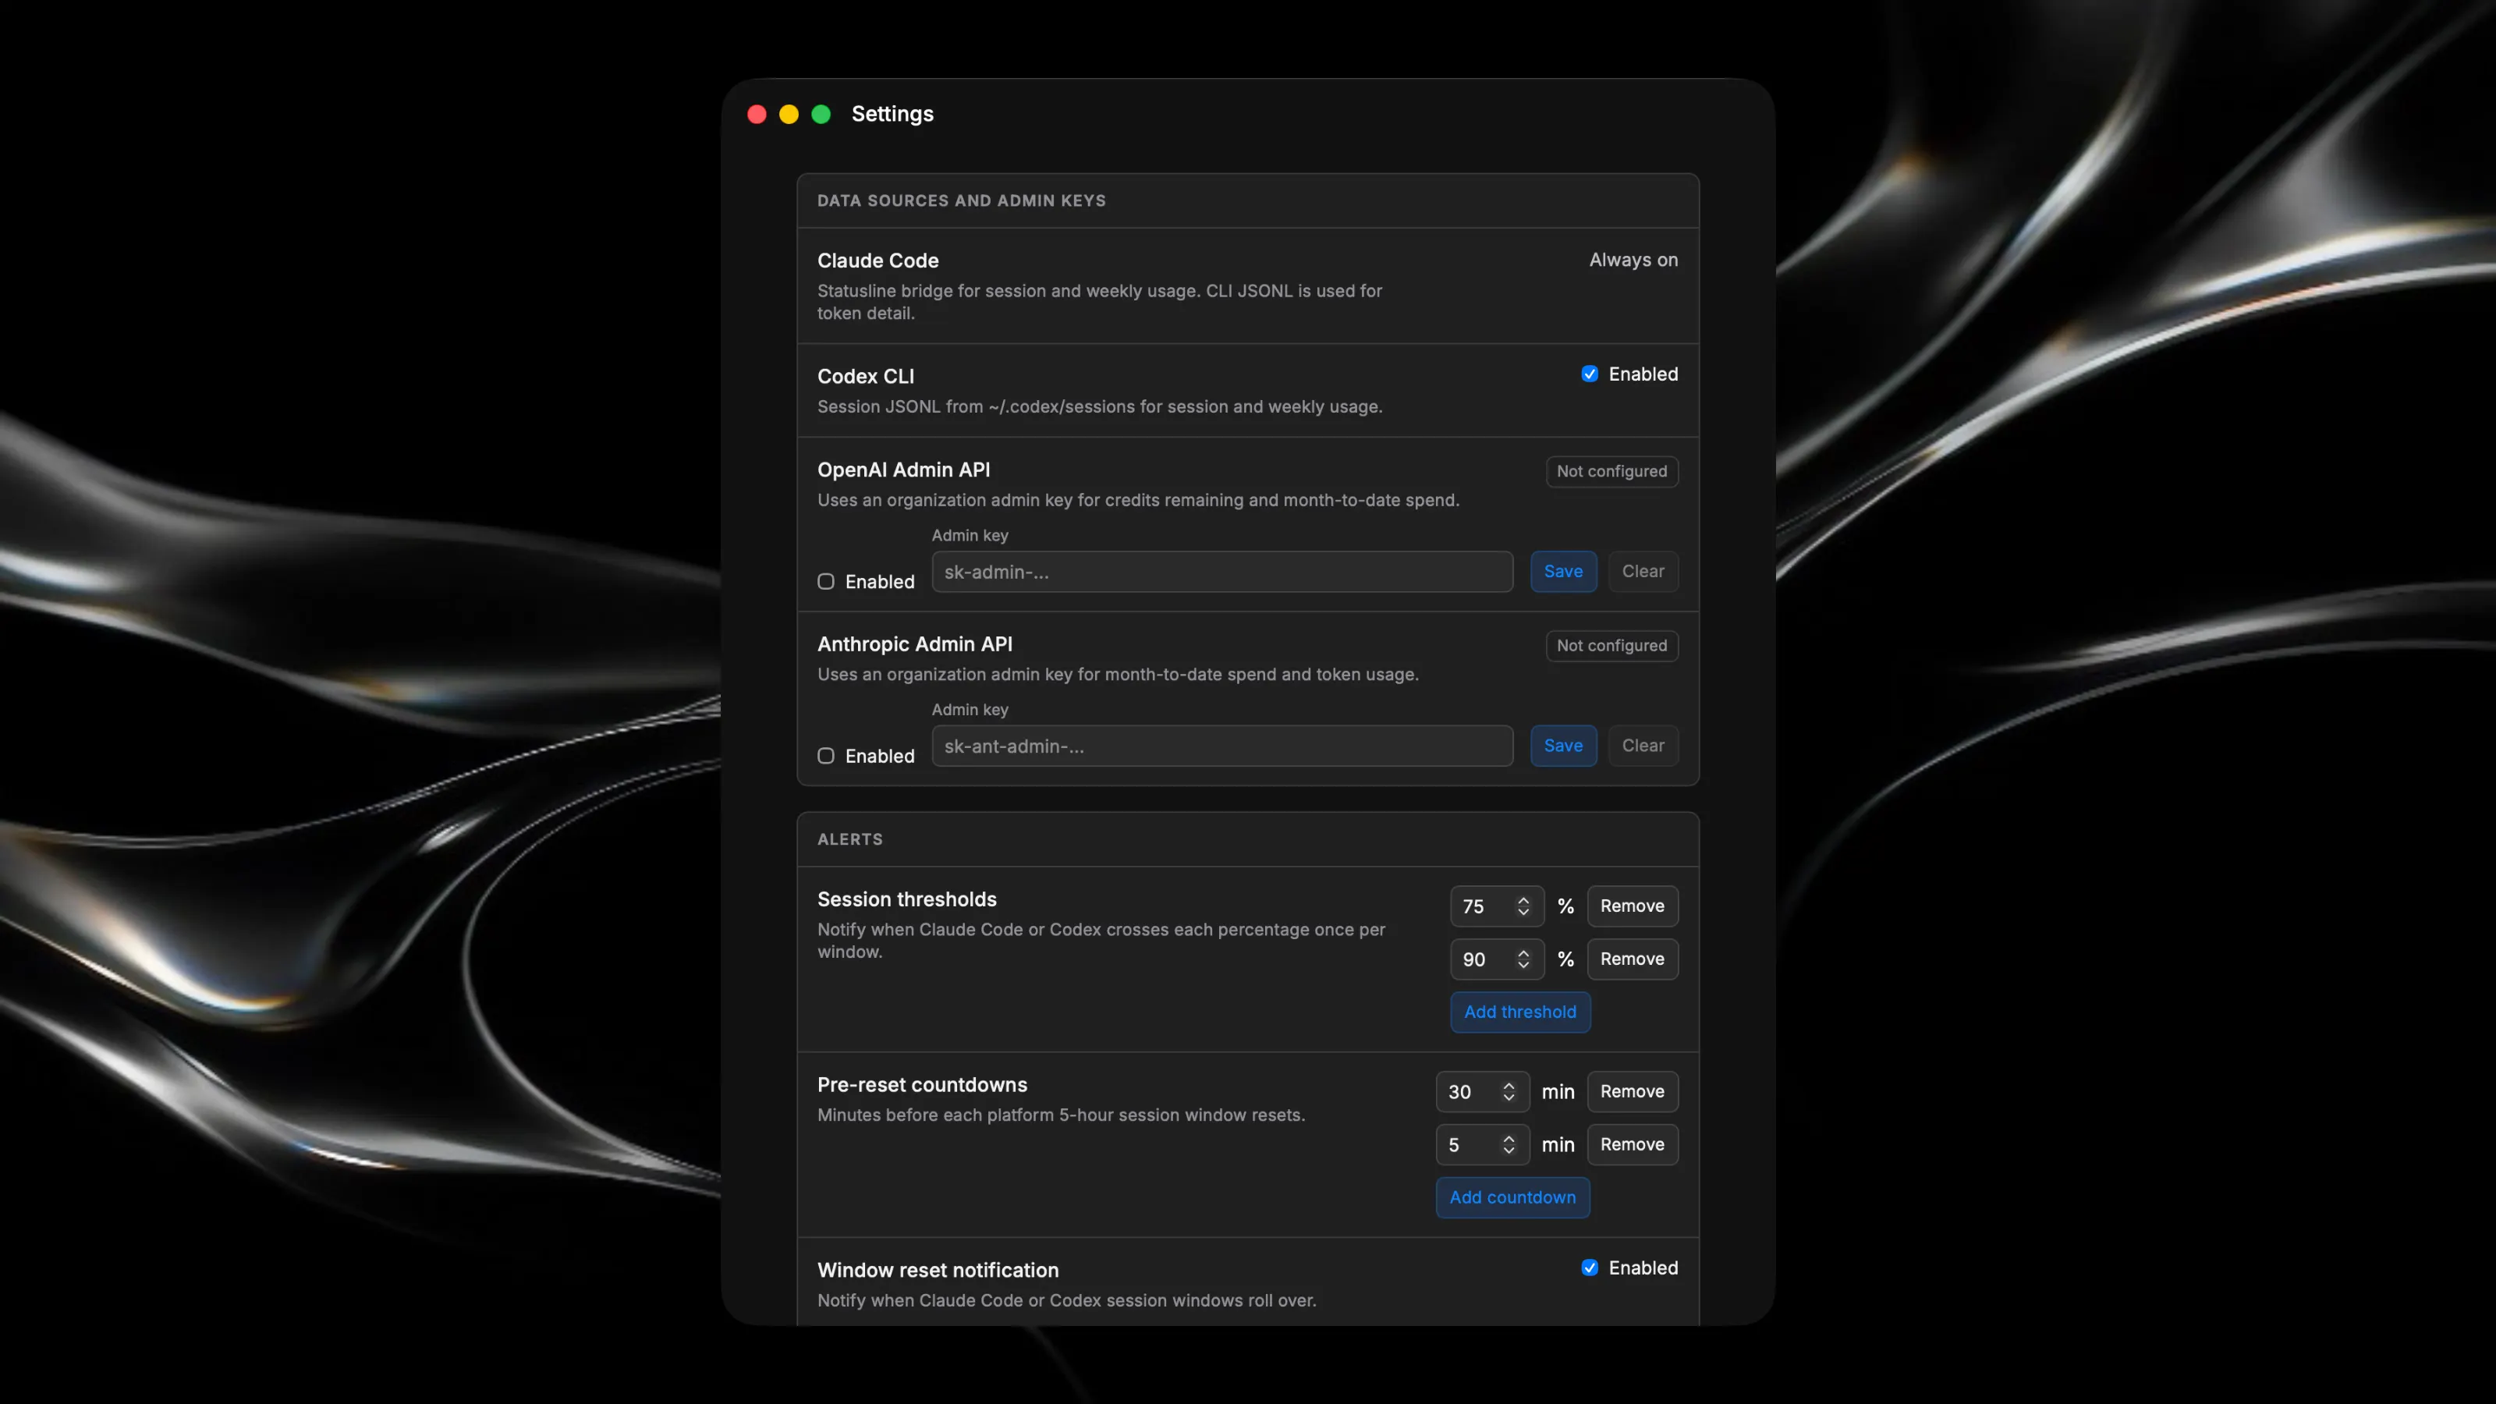Save the OpenAI admin key
This screenshot has width=2496, height=1404.
pos(1563,572)
